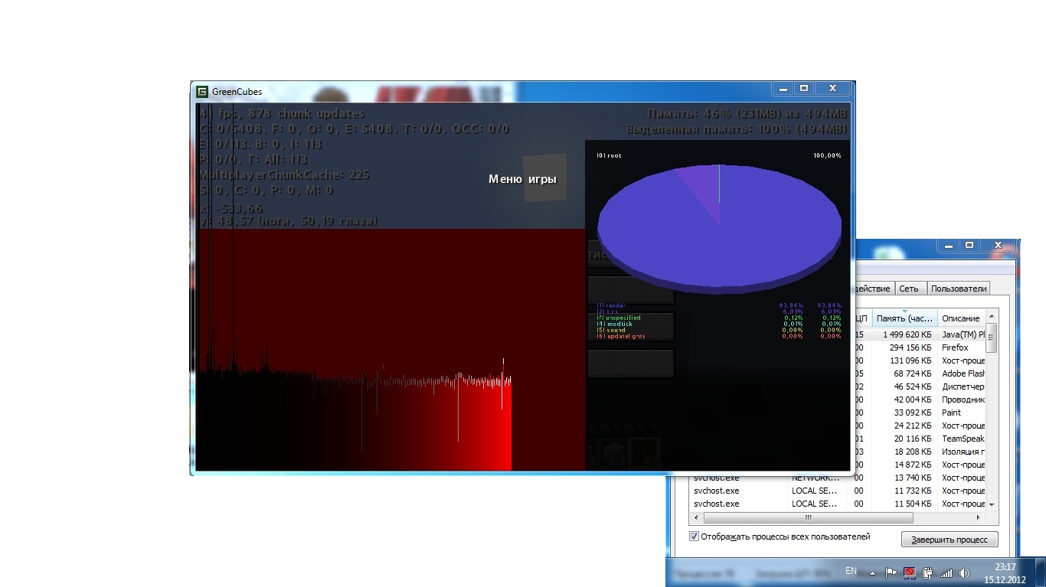This screenshot has width=1046, height=587.
Task: Show hidden tray icons arrow
Action: [x=873, y=572]
